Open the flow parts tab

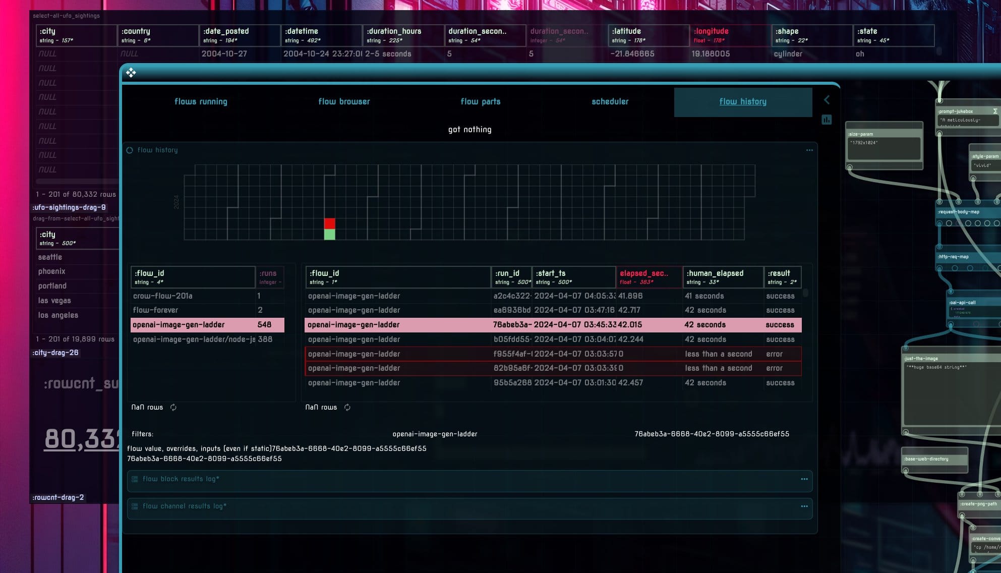[480, 101]
